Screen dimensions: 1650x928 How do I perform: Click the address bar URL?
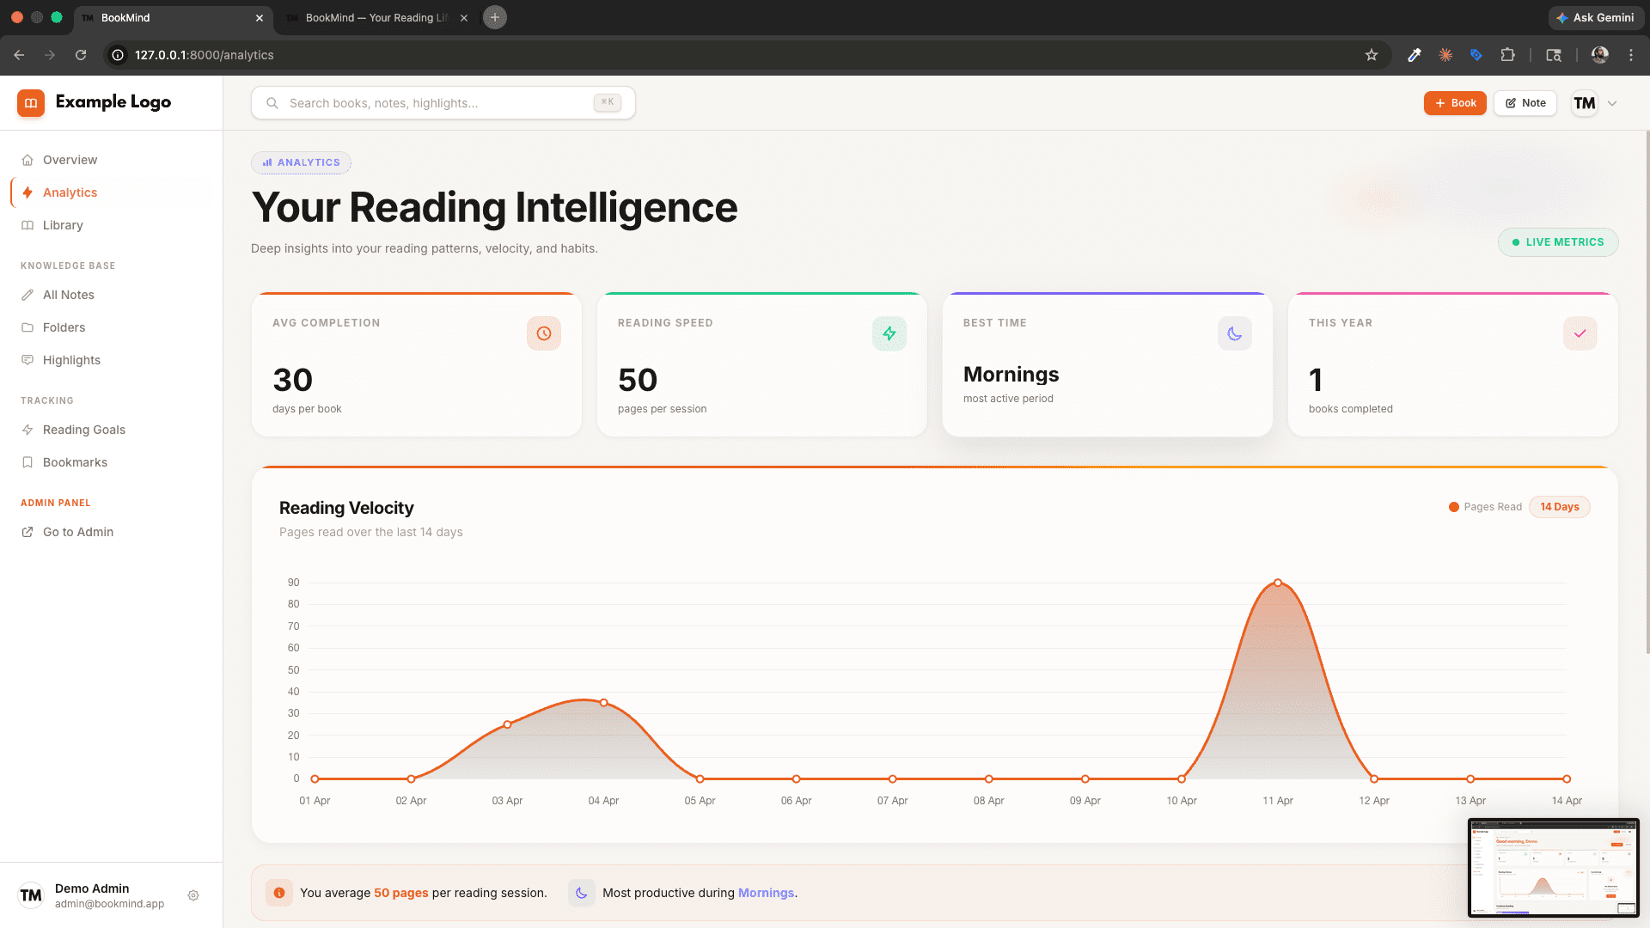click(x=205, y=55)
